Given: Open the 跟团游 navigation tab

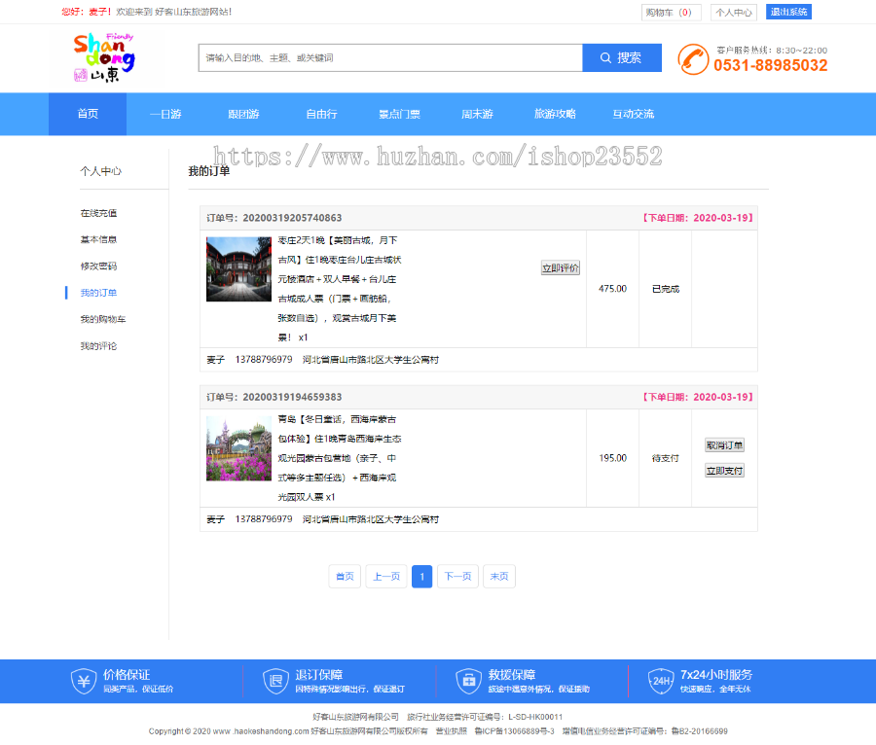Looking at the screenshot, I should point(243,114).
